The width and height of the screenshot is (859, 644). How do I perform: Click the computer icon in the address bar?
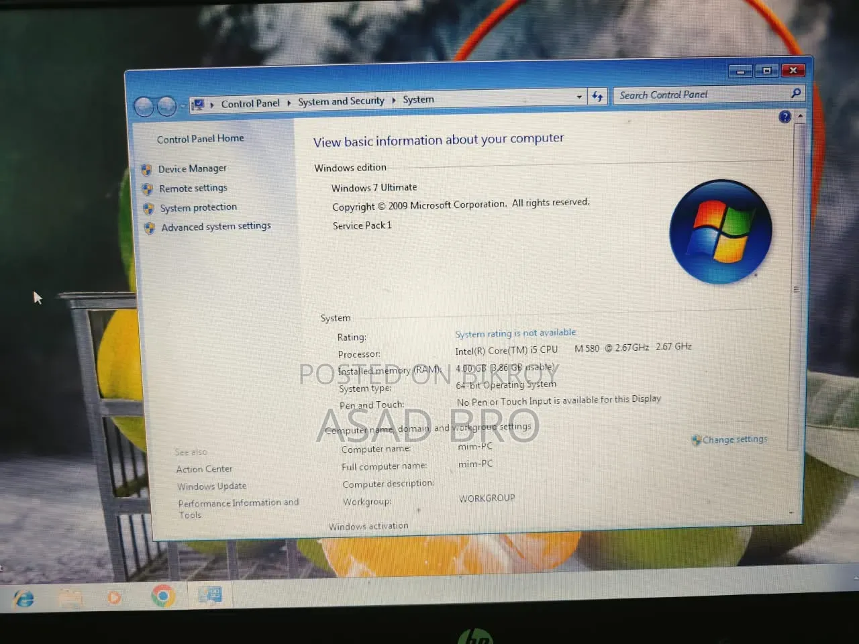[x=198, y=105]
